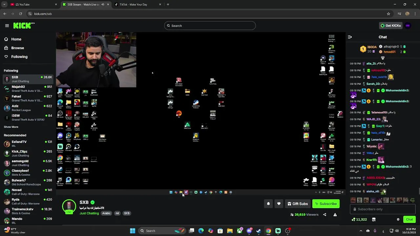Open Steam from taskbar
Screen dimensions: 420x236
point(259,231)
